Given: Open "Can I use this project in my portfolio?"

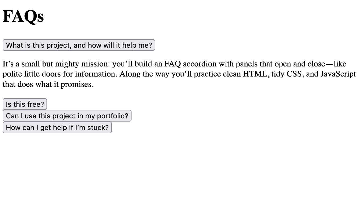Looking at the screenshot, I should click(67, 116).
